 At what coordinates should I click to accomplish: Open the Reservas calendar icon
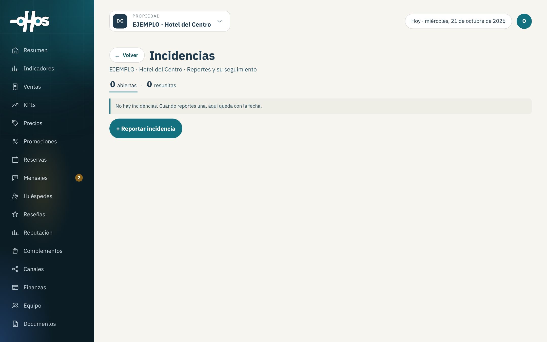[15, 160]
